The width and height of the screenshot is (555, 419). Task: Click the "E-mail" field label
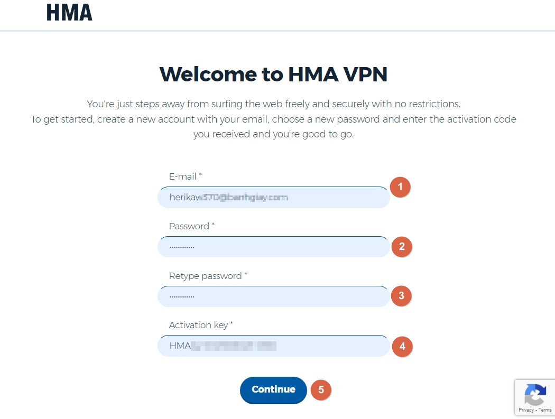(x=183, y=176)
